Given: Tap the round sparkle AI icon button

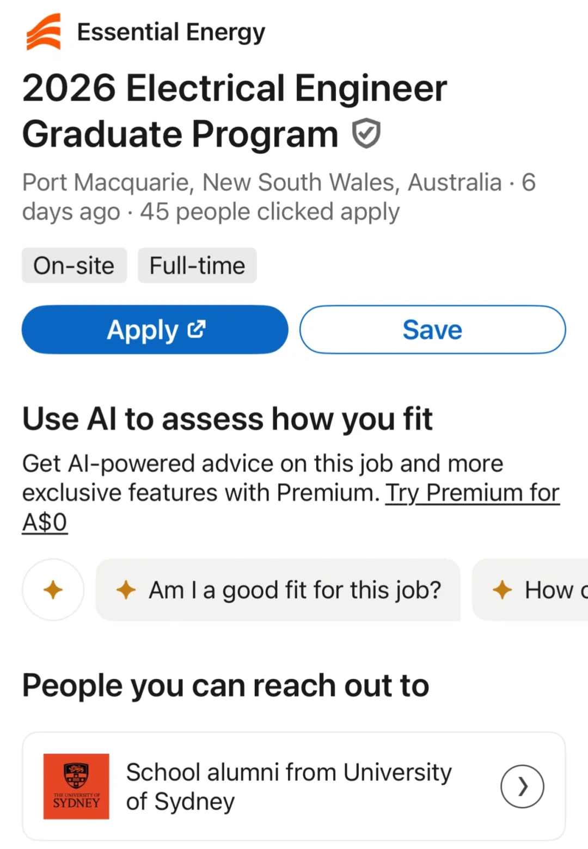Looking at the screenshot, I should (x=53, y=590).
